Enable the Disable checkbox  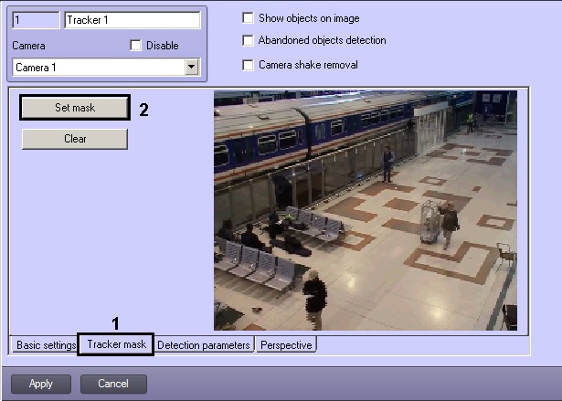pos(135,46)
